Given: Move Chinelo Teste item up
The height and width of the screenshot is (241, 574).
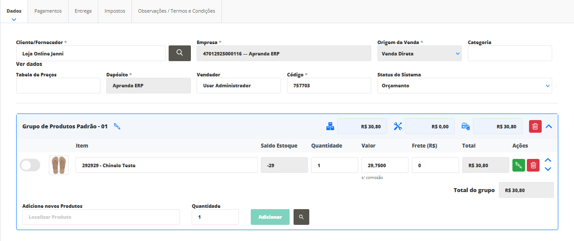Looking at the screenshot, I should [548, 160].
